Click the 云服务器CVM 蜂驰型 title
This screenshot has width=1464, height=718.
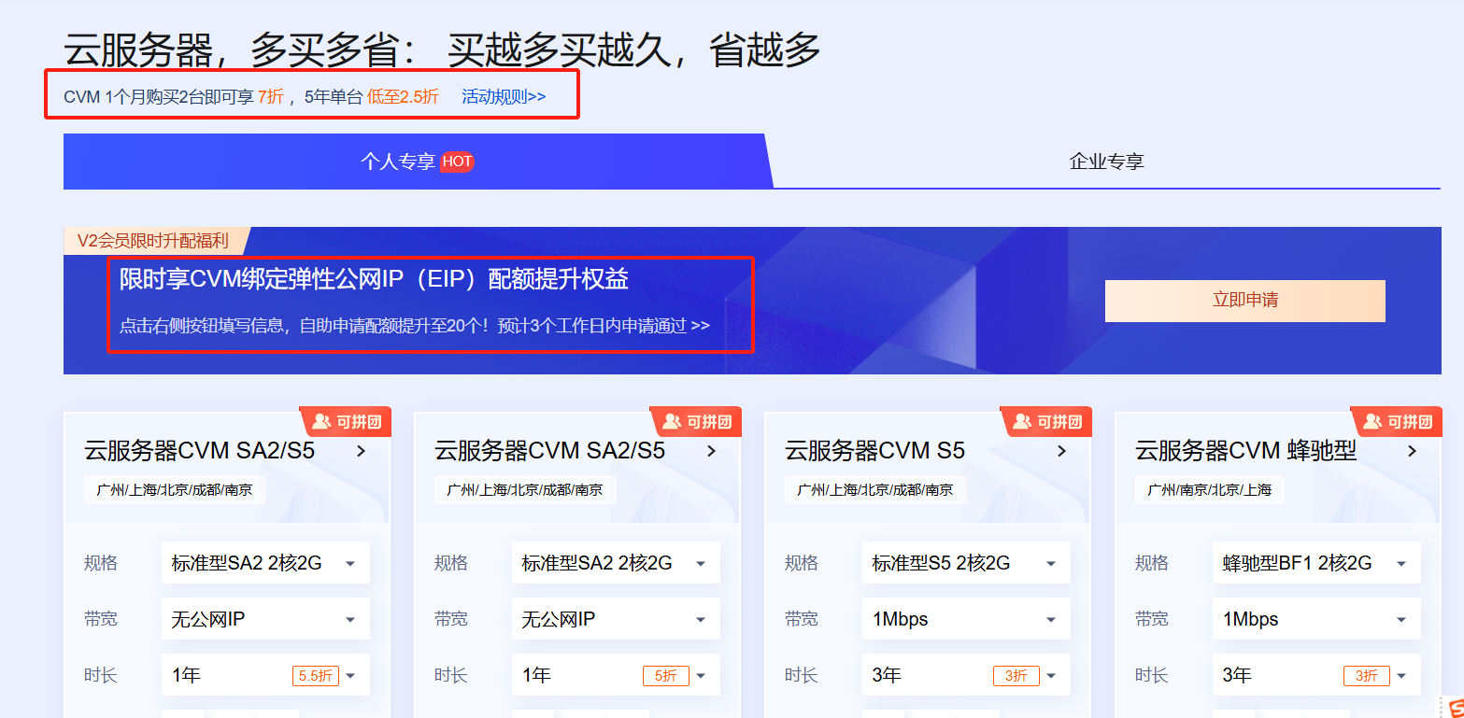pos(1245,451)
